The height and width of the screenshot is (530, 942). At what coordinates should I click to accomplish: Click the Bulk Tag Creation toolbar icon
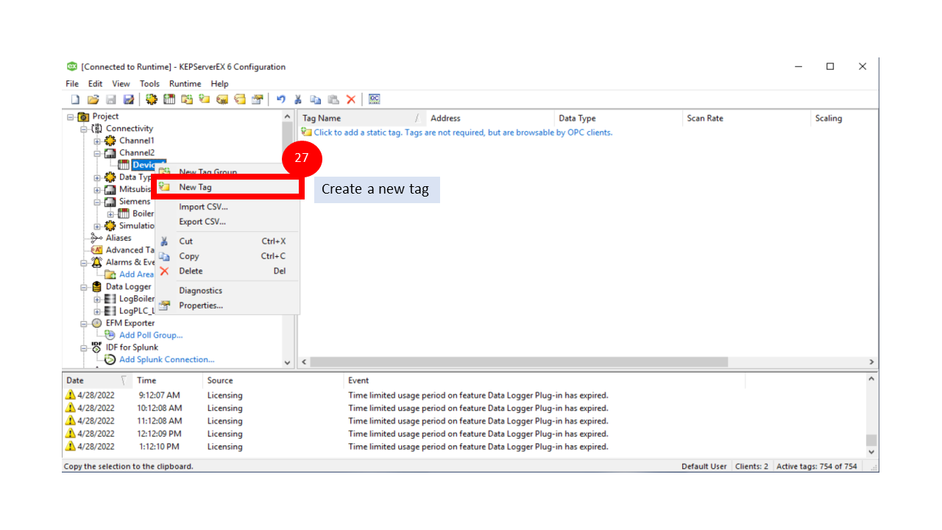click(x=222, y=99)
